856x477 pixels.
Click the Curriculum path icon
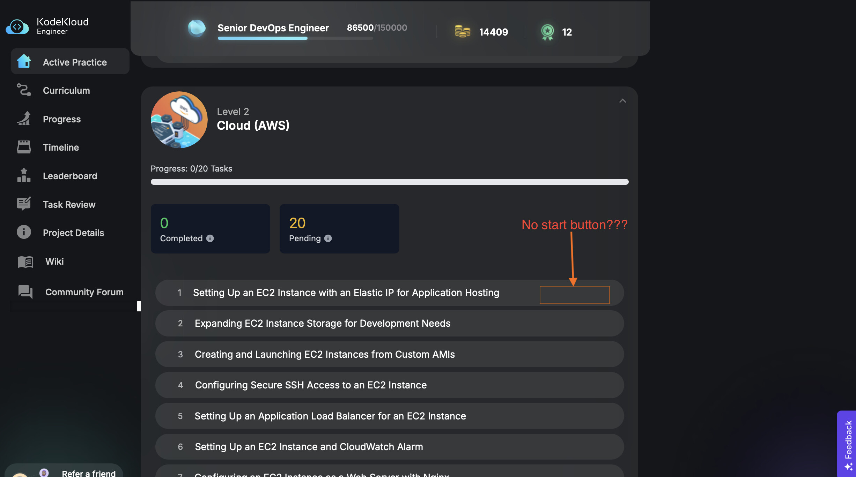24,90
